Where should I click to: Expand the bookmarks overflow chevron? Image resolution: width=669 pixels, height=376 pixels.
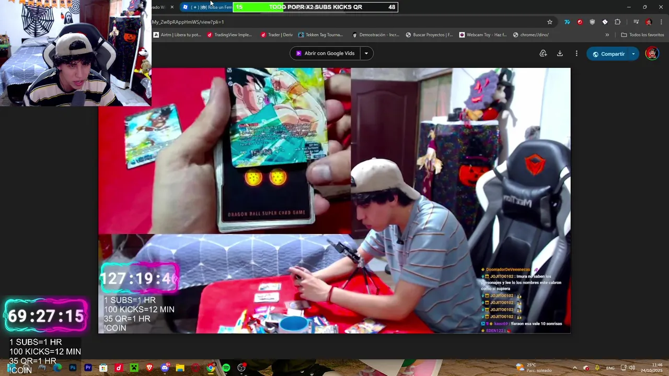pos(607,35)
